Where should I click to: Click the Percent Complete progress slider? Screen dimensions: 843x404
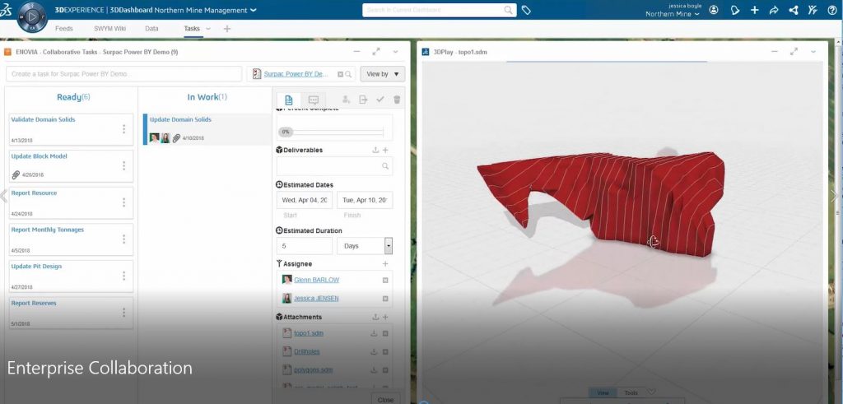pos(333,132)
